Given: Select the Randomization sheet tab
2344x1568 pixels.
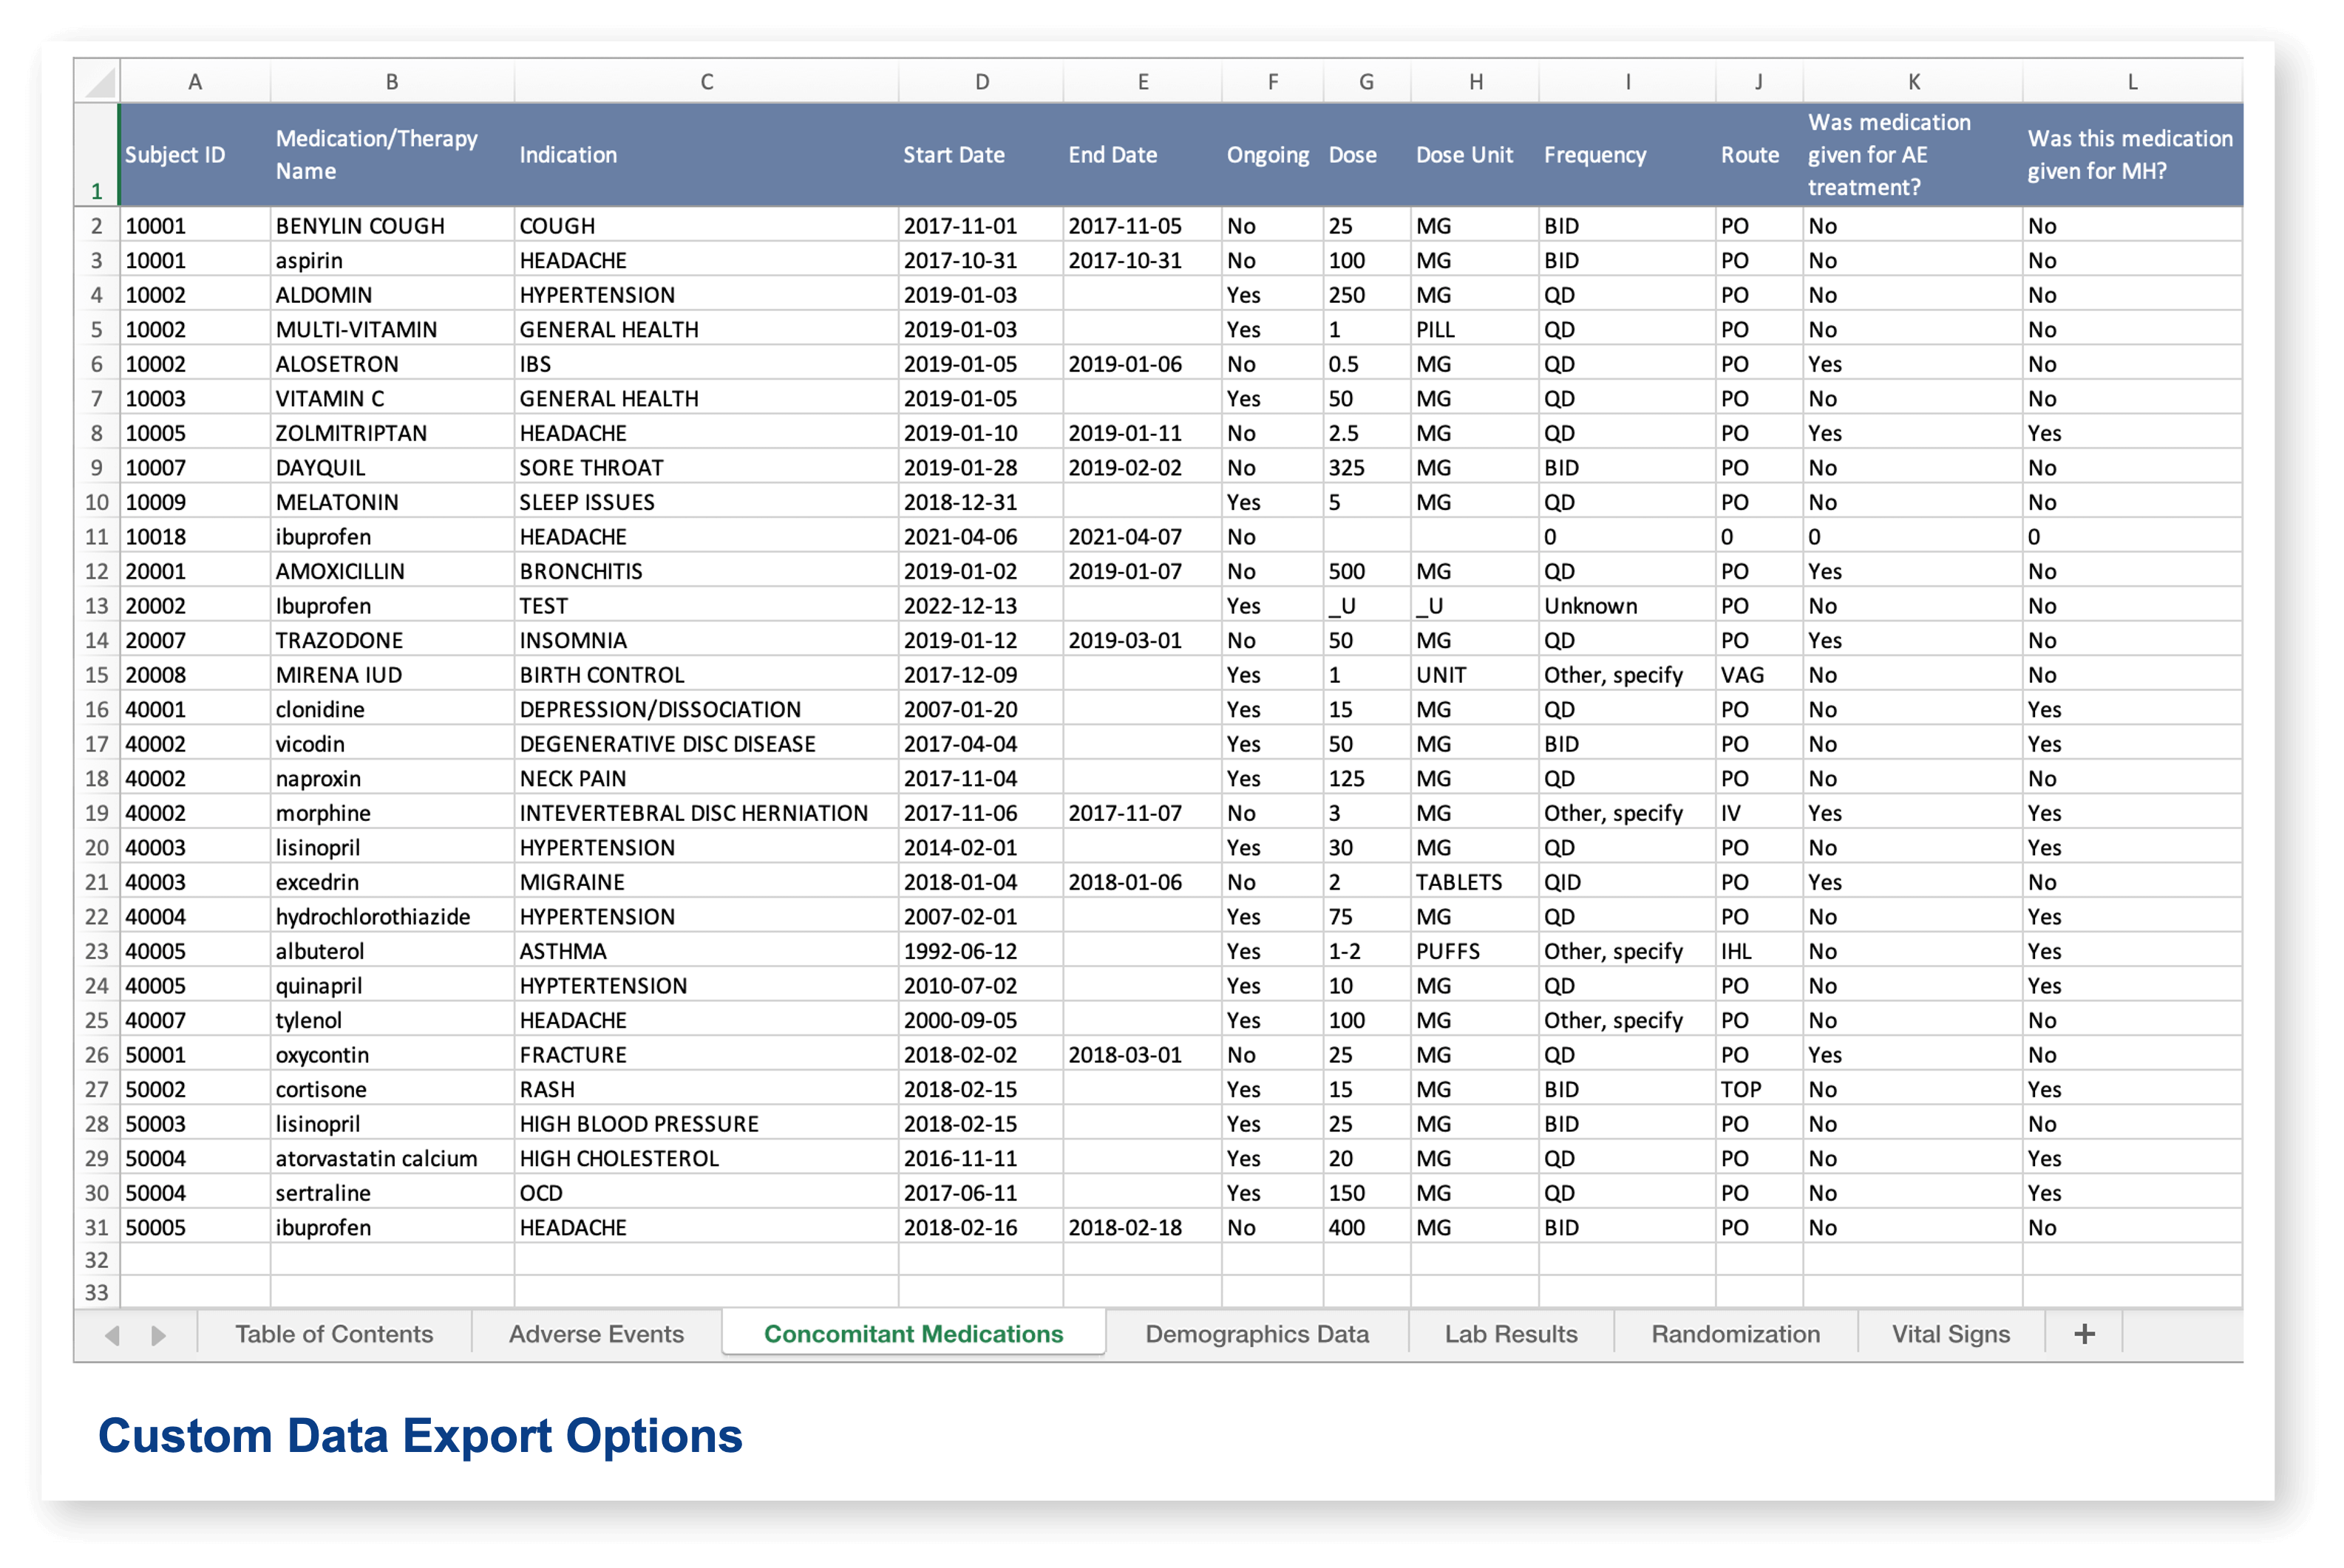Looking at the screenshot, I should coord(1735,1334).
